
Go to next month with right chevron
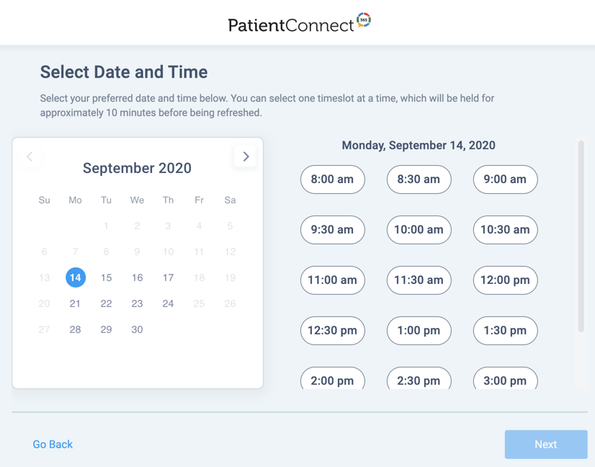click(245, 156)
